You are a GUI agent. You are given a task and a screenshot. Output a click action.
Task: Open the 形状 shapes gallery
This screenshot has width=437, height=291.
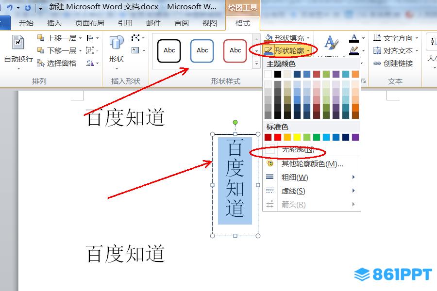point(116,52)
